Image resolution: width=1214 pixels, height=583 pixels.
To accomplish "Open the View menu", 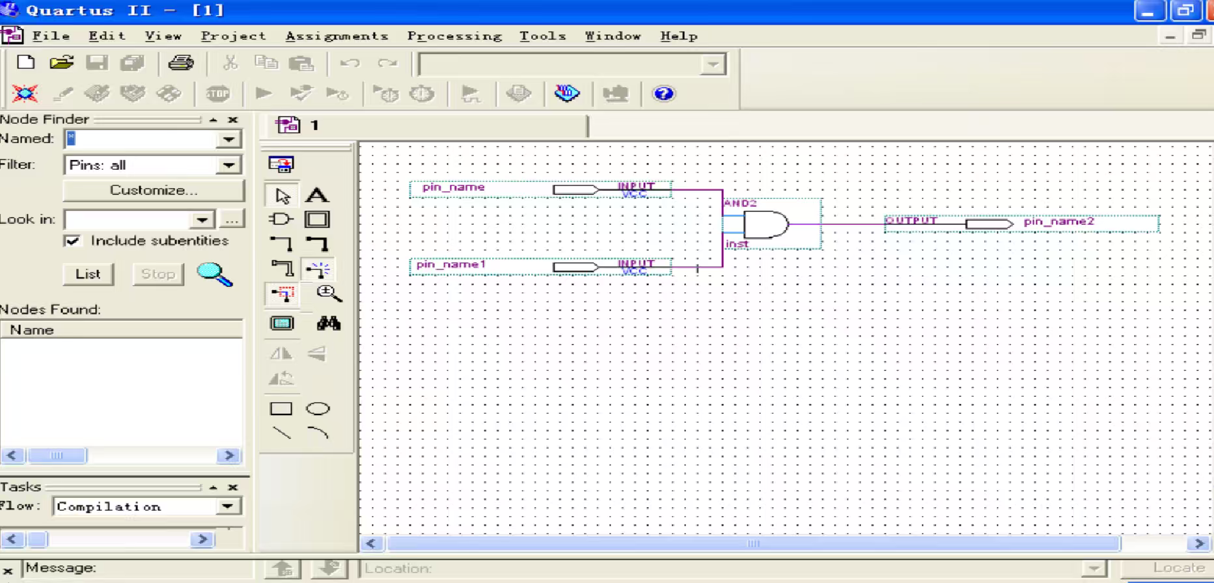I will [x=163, y=36].
